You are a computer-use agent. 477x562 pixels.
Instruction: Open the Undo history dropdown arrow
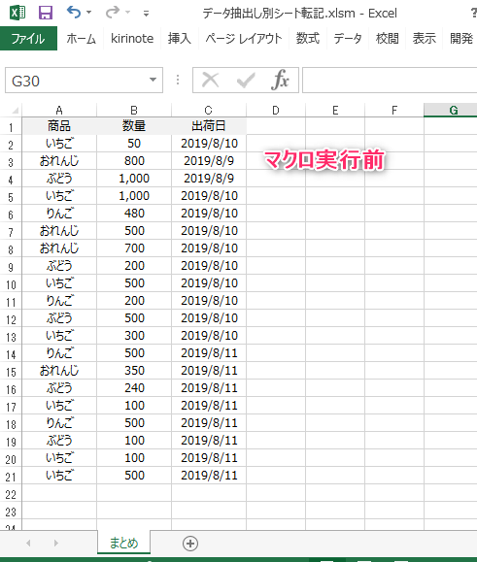pos(89,13)
